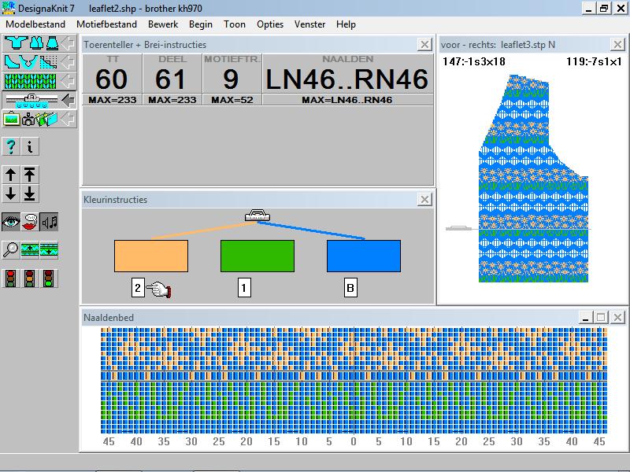The image size is (630, 472).
Task: Expand the top garment toolbar row arrow
Action: tap(68, 41)
